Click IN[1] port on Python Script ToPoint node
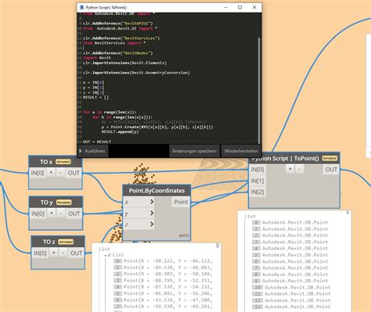 click(258, 181)
